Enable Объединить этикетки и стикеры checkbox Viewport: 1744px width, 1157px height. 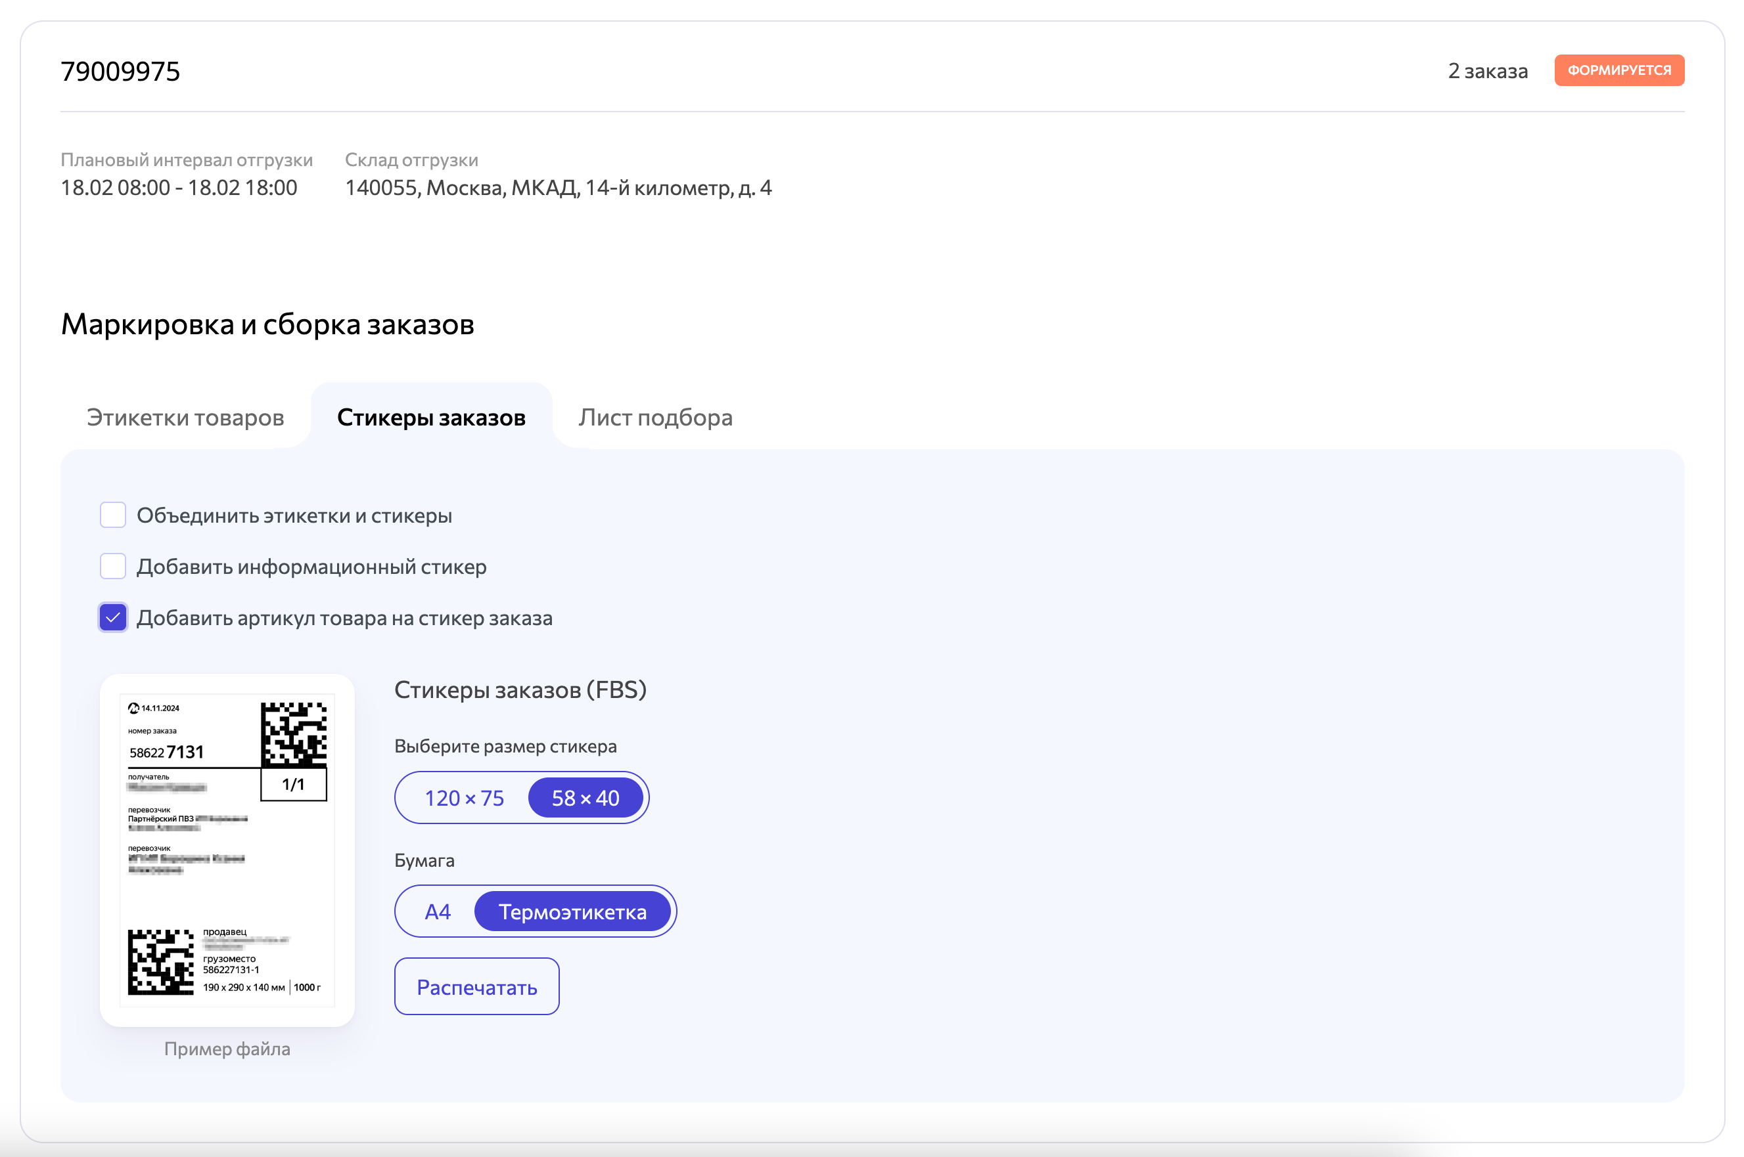point(113,515)
